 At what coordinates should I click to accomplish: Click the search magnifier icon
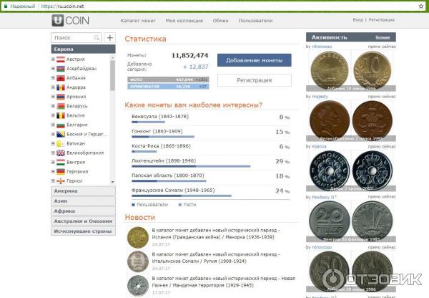point(97,37)
